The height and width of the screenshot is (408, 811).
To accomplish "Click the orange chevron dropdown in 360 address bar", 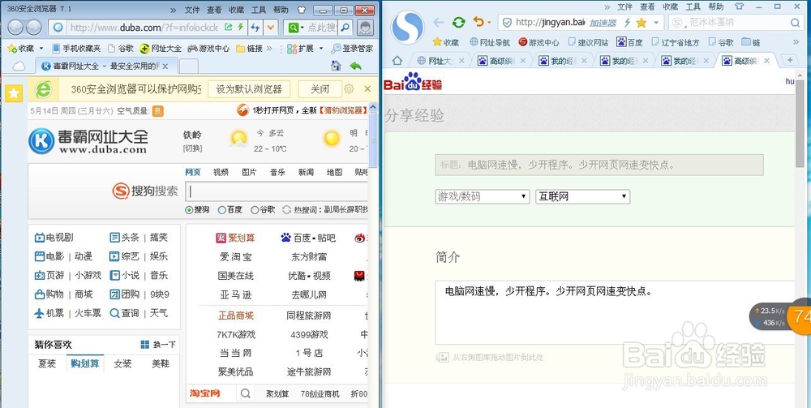I will click(271, 28).
